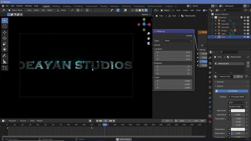The height and width of the screenshot is (141, 251).
Task: Hide the Text object in outliner
Action: pos(245,37)
